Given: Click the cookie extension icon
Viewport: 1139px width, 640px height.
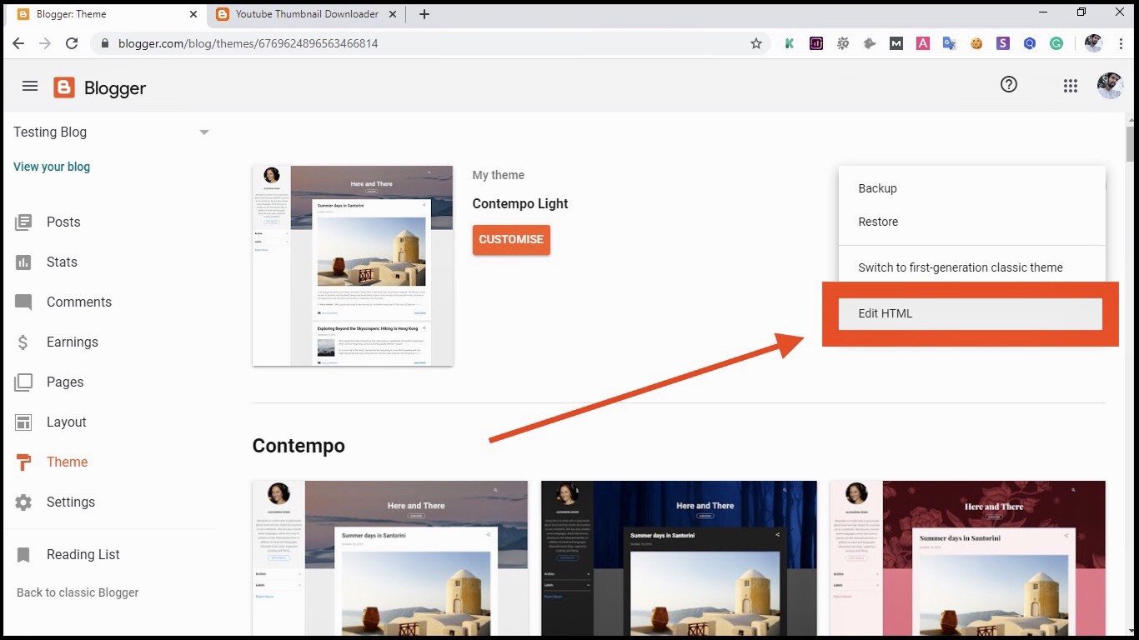Looking at the screenshot, I should coord(976,43).
